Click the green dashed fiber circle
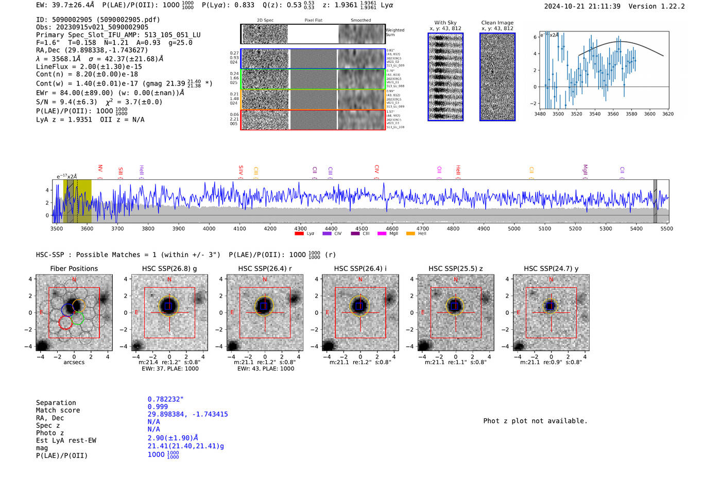This screenshot has height=491, width=721. point(78,318)
